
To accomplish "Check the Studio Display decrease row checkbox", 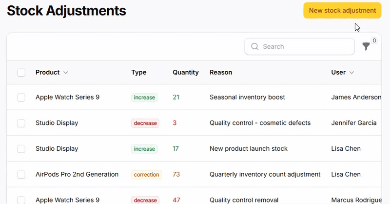I will (x=21, y=123).
